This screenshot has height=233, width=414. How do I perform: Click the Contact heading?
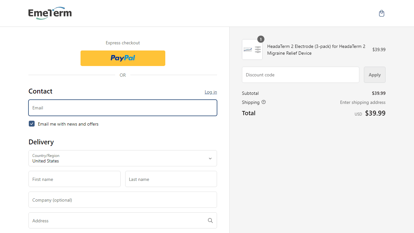point(40,91)
